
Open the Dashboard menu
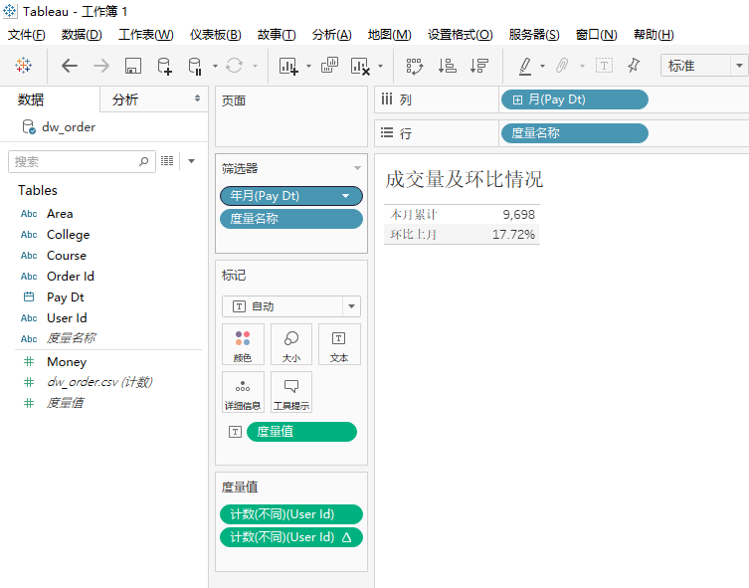coord(216,35)
